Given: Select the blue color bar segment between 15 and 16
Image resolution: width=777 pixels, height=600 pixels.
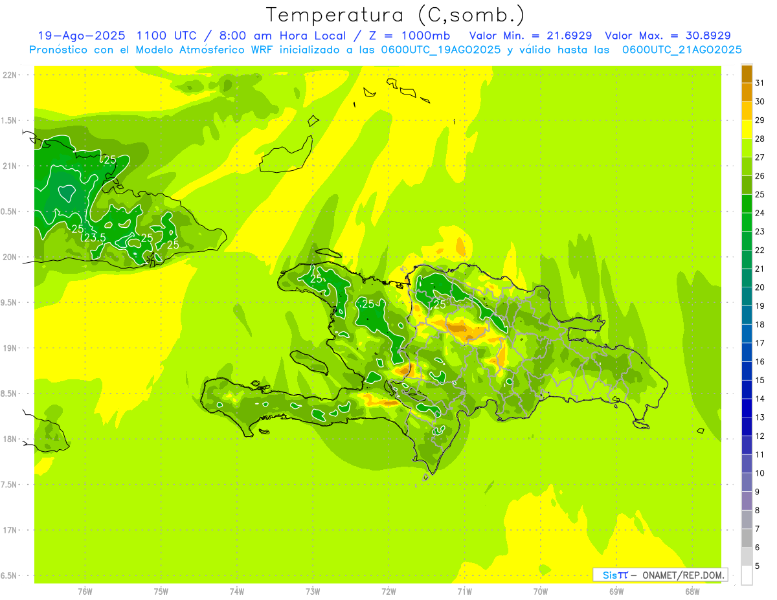Looking at the screenshot, I should [747, 371].
